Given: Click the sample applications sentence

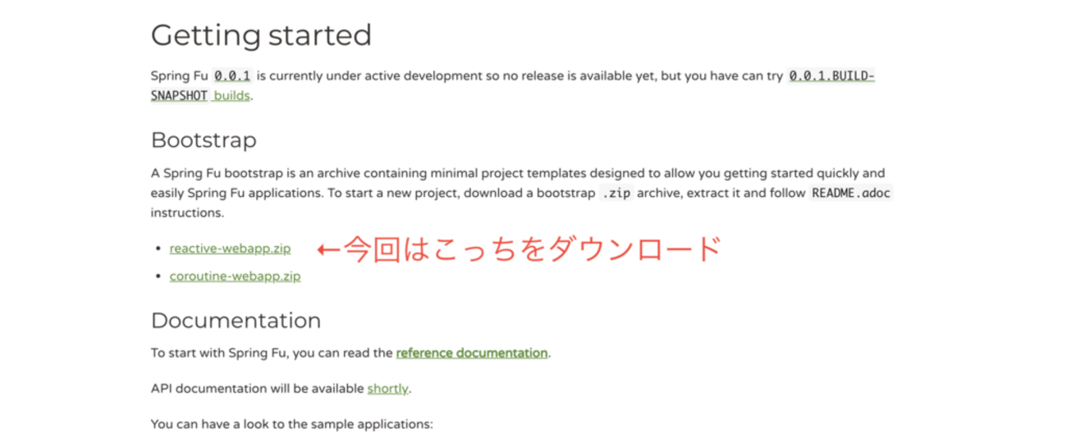Looking at the screenshot, I should pos(291,424).
